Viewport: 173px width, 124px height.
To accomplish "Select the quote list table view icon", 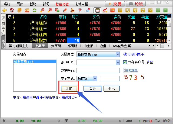I will (x=97, y=10).
